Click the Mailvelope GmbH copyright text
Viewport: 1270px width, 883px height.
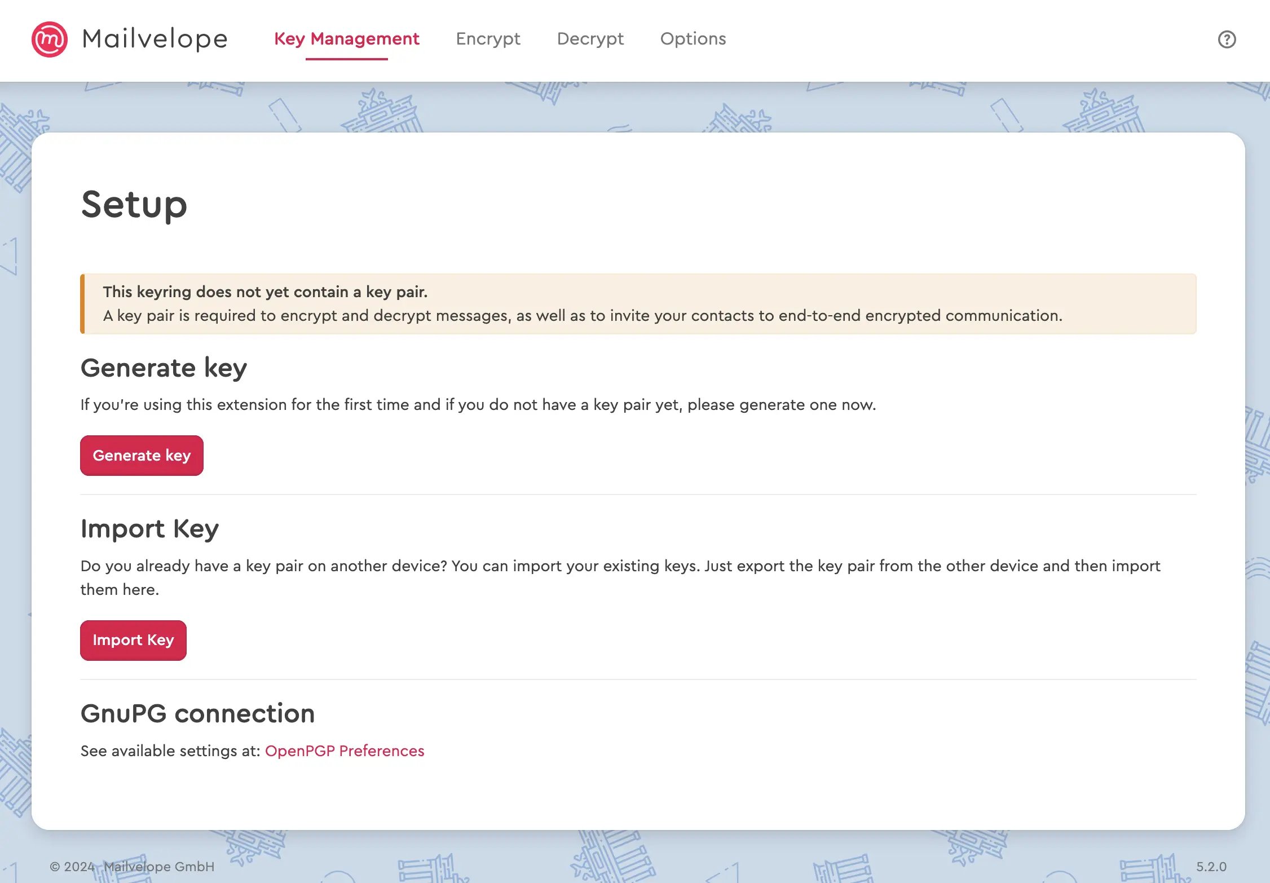tap(132, 867)
